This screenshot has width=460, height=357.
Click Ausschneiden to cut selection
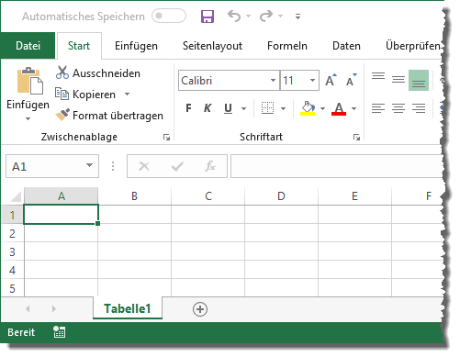tap(98, 73)
